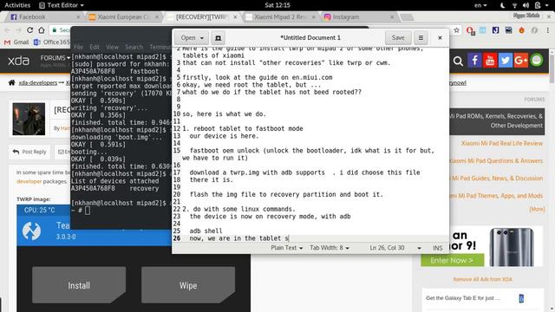This screenshot has height=312, width=555.
Task: Open xda's Twitter icon
Action: [506, 61]
